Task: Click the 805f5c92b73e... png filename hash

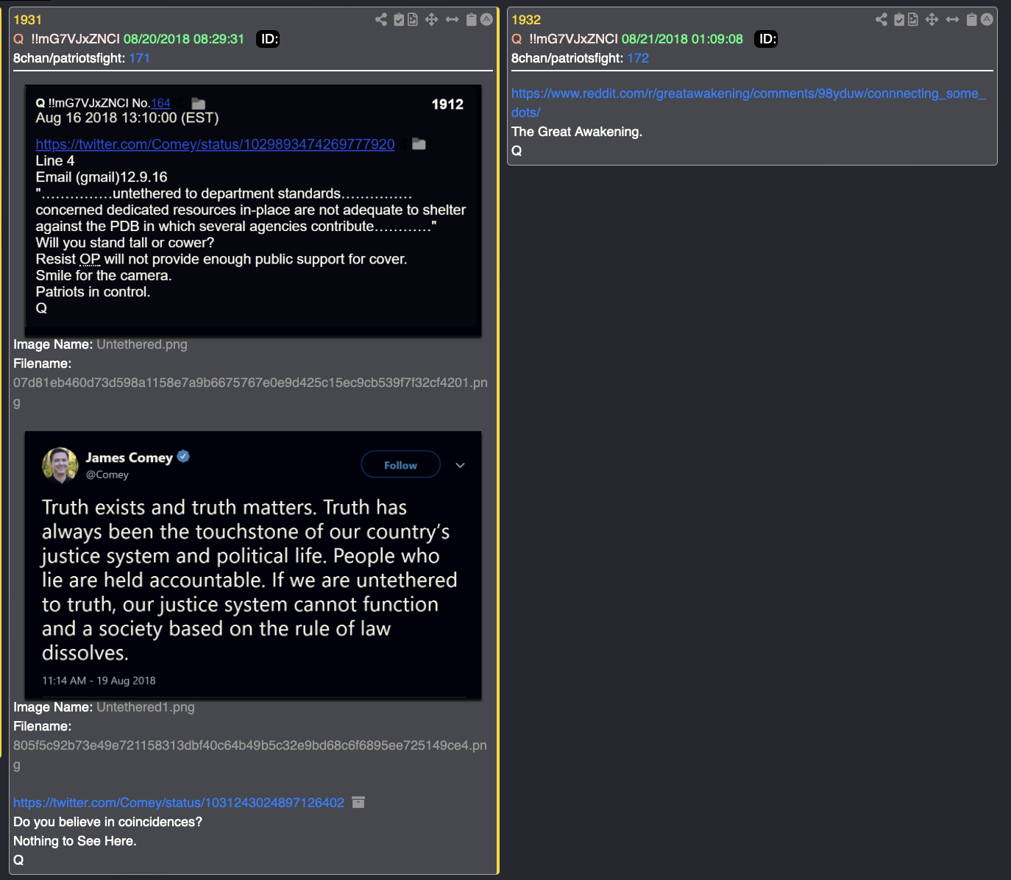Action: pos(250,755)
